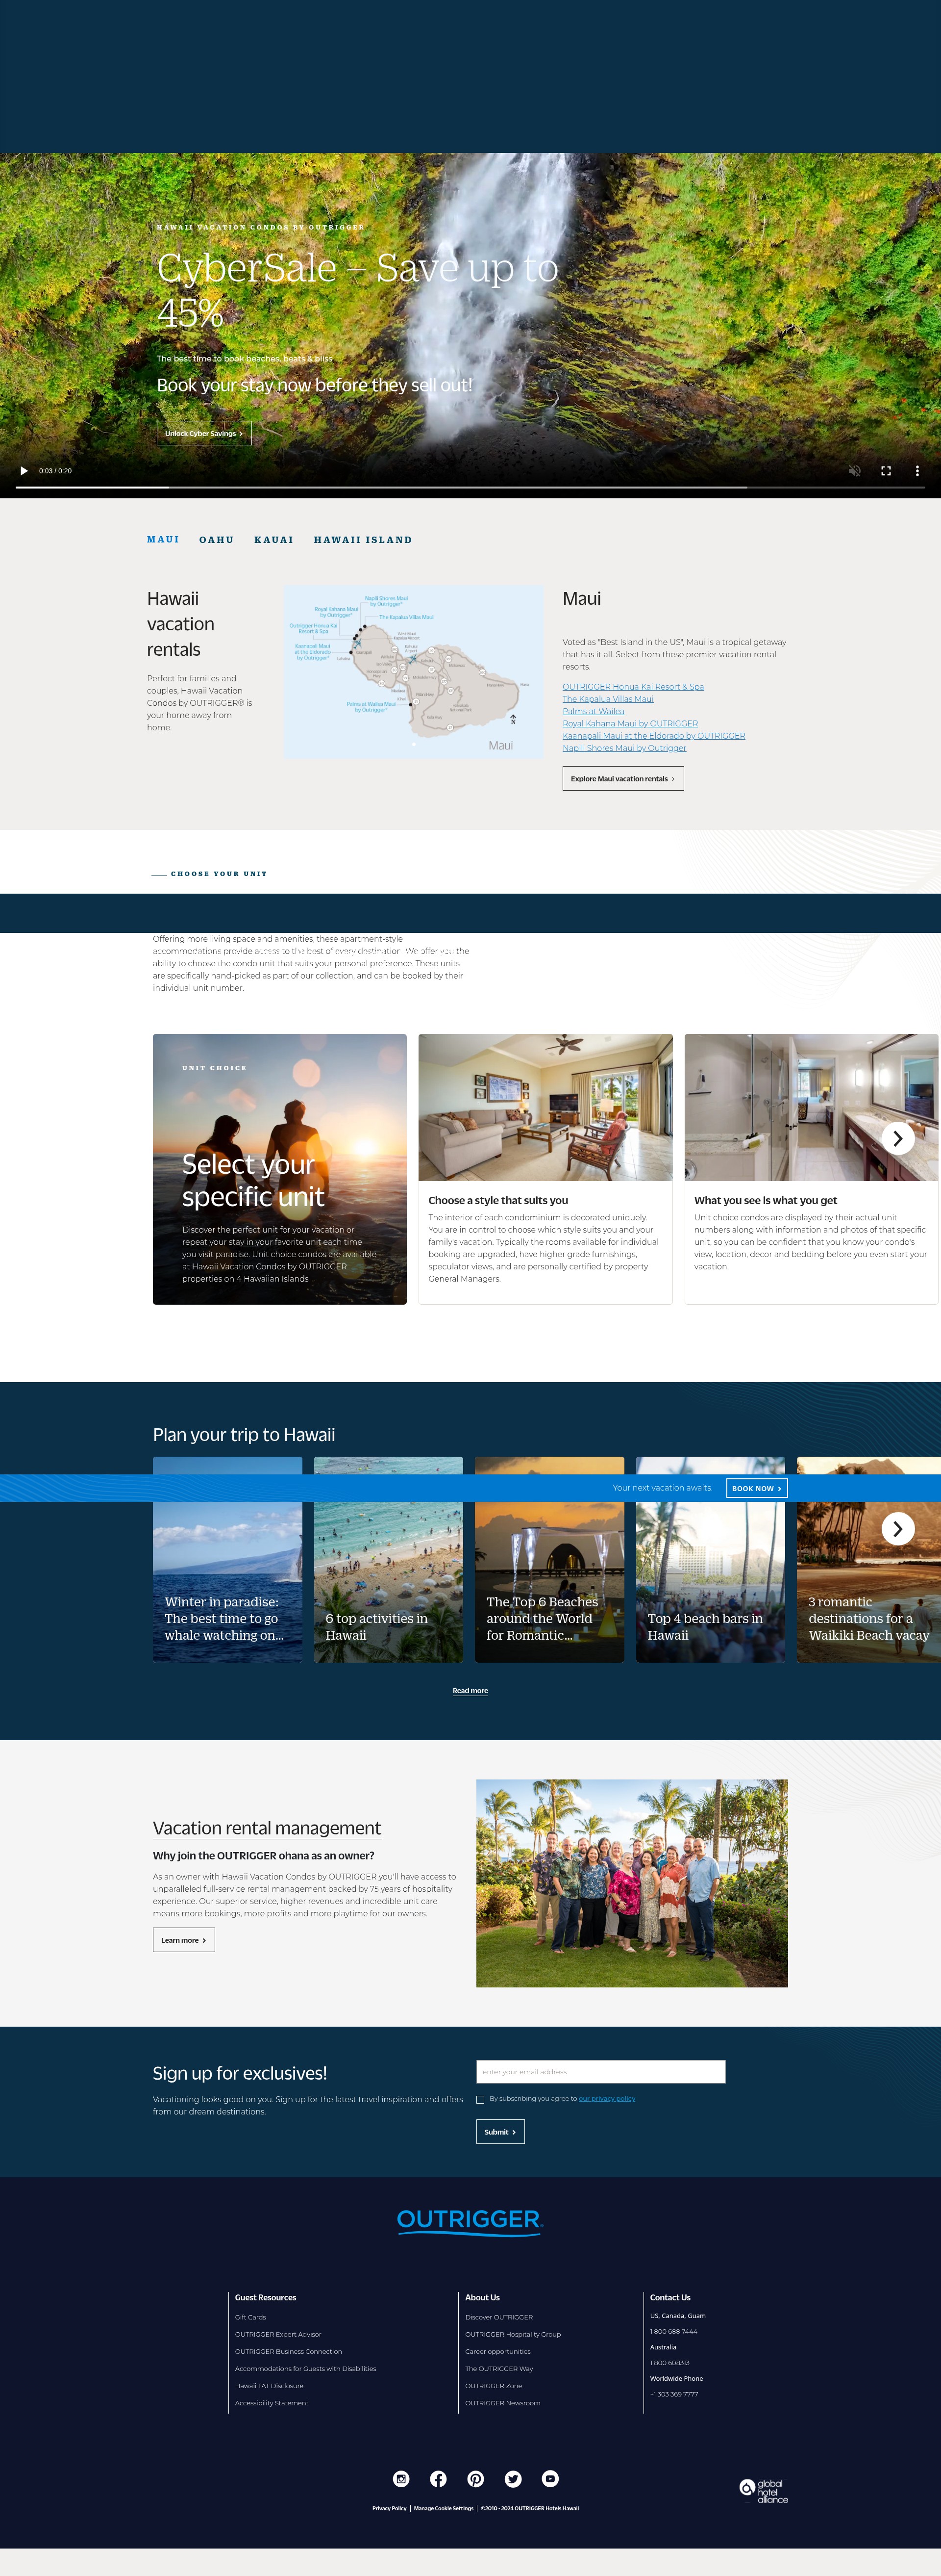This screenshot has height=2576, width=941.
Task: Open Top 6 Beaches for Romantic article
Action: tap(549, 1560)
